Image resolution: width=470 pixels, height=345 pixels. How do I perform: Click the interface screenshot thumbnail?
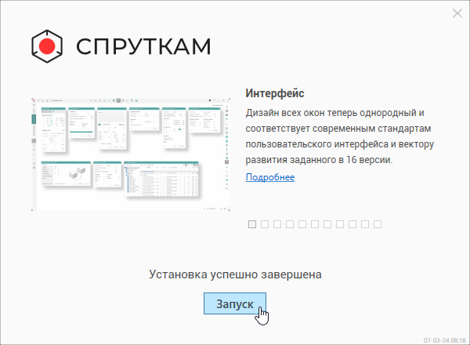pyautogui.click(x=130, y=154)
